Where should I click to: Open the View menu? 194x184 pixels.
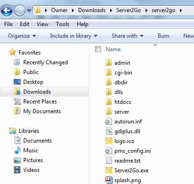tap(42, 24)
